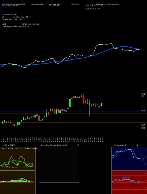Click the large green breakout candle
This screenshot has width=147, height=194.
pos(70,103)
